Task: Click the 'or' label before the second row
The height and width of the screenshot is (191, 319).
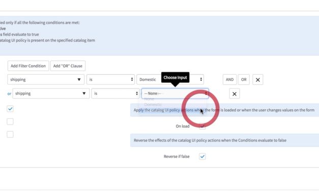Action: pos(9,93)
